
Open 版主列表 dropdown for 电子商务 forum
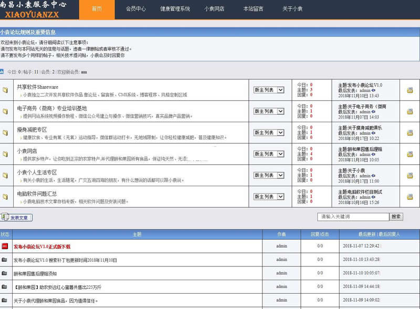pyautogui.click(x=269, y=111)
